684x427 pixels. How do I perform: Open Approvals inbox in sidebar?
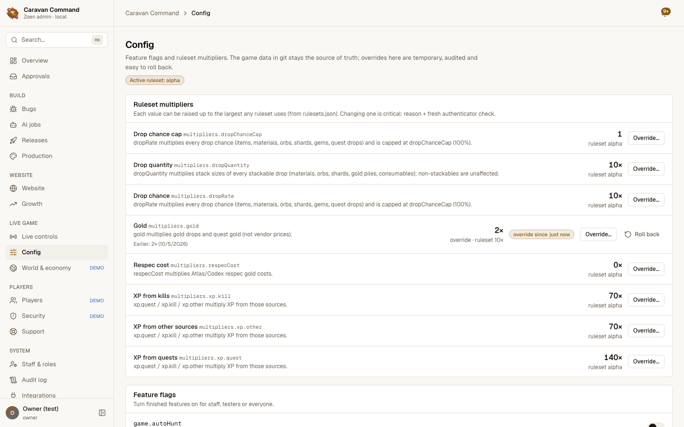tap(57, 76)
